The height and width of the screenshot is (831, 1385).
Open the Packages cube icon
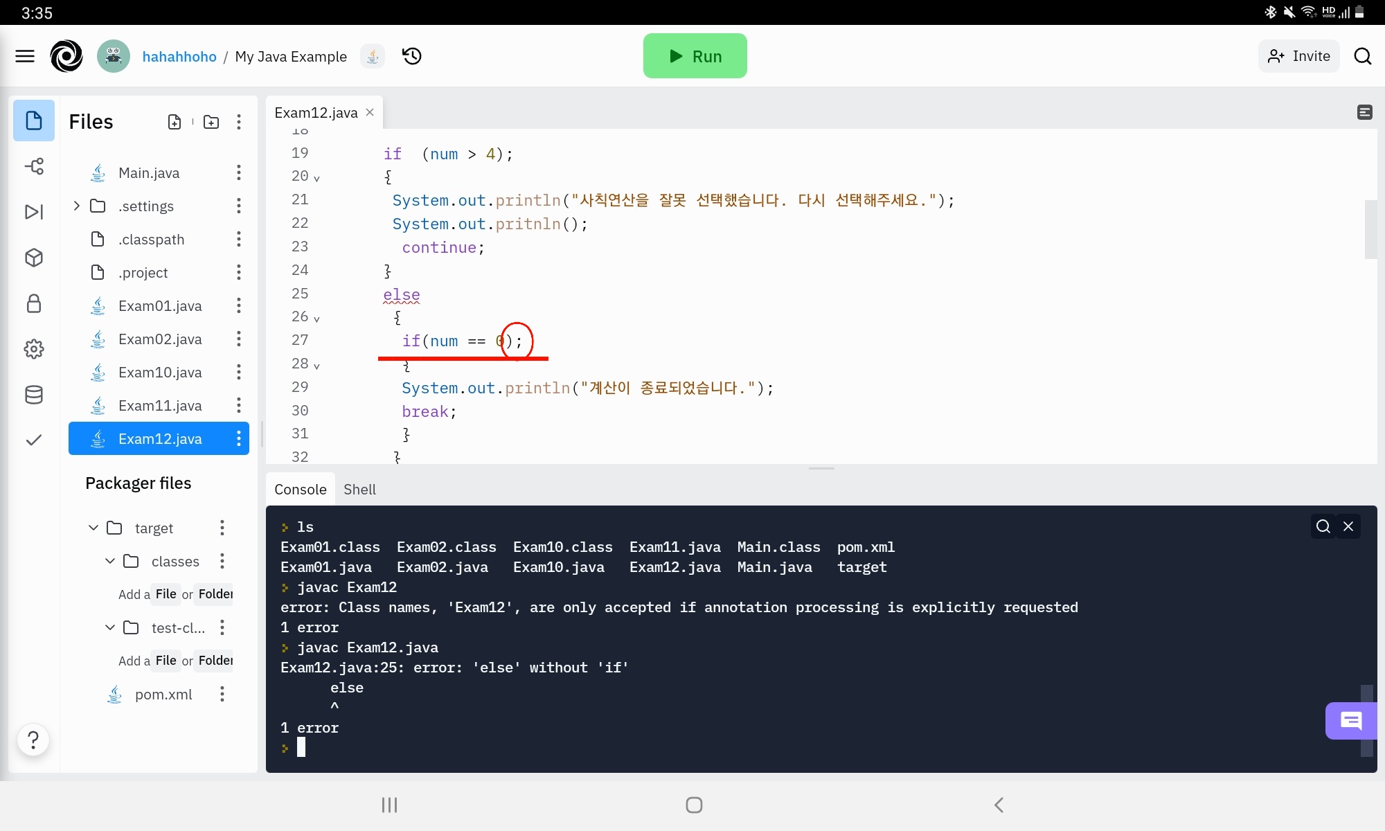point(34,258)
